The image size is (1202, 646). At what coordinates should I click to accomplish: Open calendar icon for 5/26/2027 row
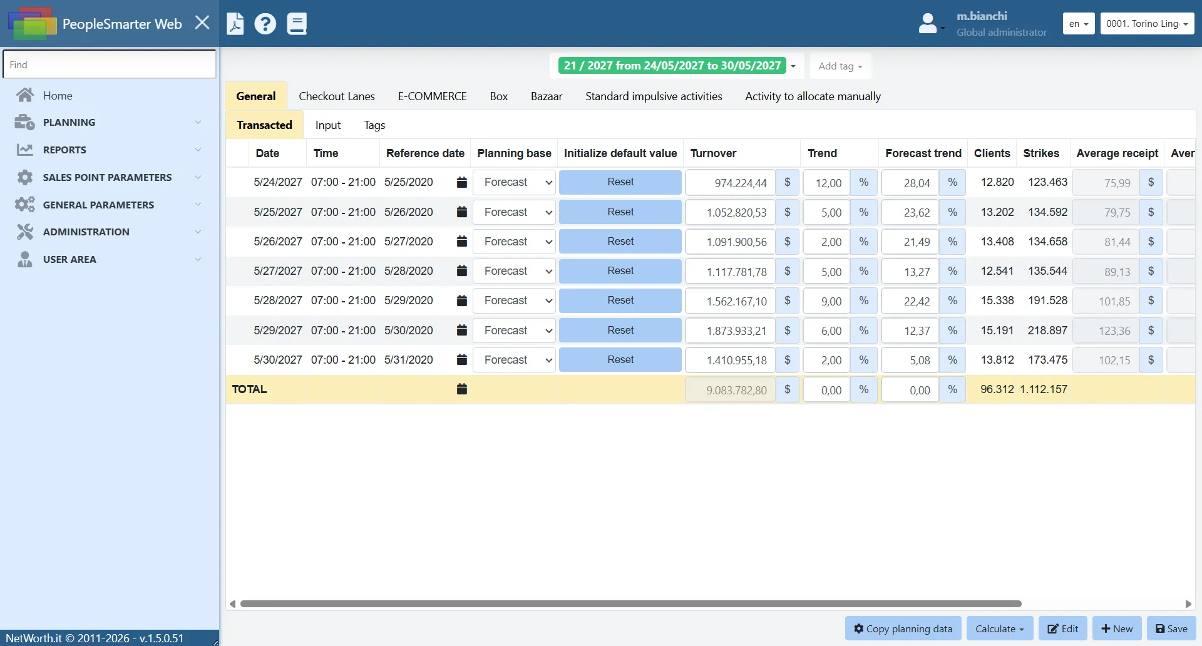click(462, 242)
